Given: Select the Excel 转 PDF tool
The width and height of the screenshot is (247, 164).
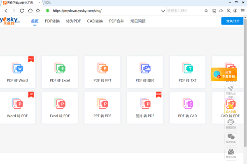Looking at the screenshot, I should tap(60, 107).
